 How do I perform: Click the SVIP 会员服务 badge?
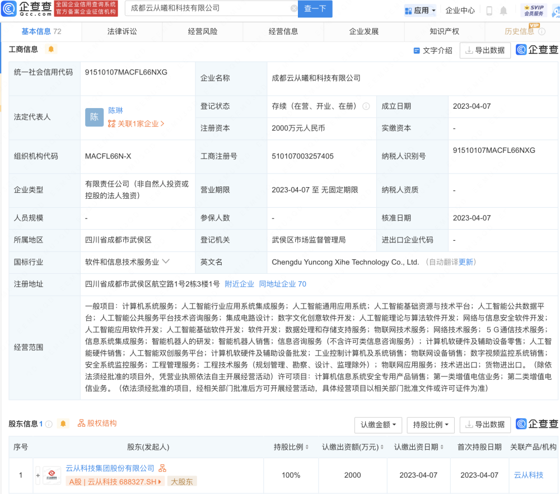point(534,10)
